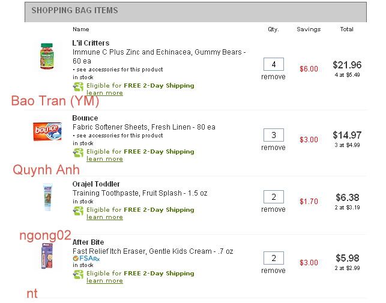Edit the quantity field for Orajel Toddler

tap(273, 197)
